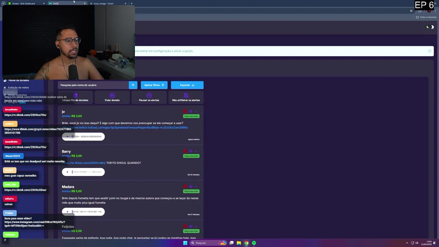Pause alerts using Pausar os alertas
The width and height of the screenshot is (439, 247).
point(149,97)
